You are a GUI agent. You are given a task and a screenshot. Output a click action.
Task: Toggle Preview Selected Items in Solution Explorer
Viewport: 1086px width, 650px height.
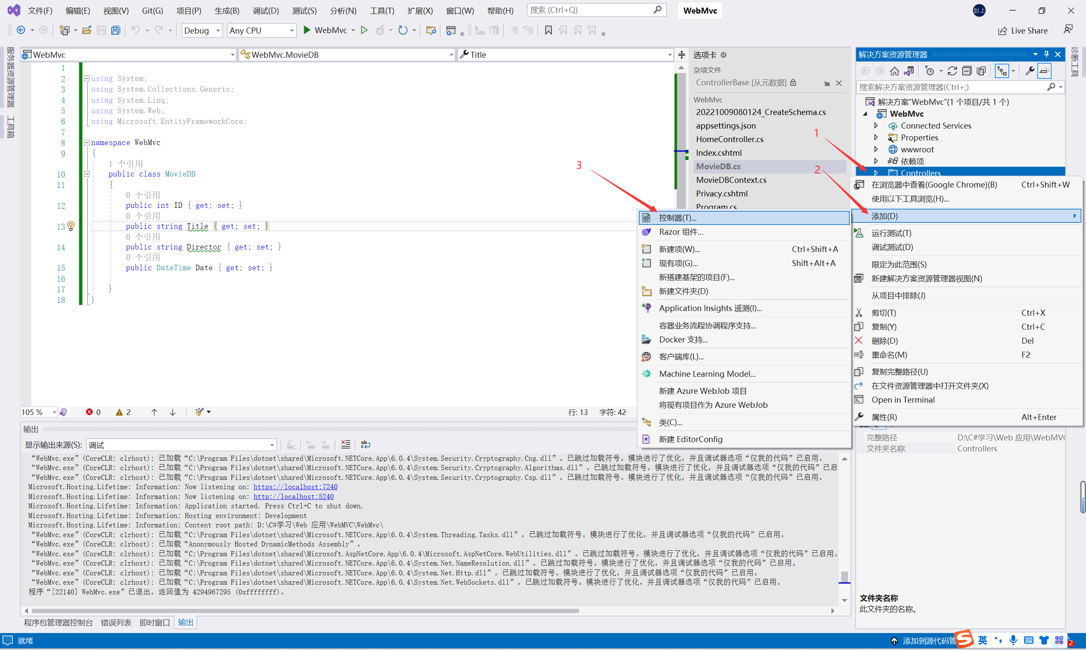(x=1044, y=71)
